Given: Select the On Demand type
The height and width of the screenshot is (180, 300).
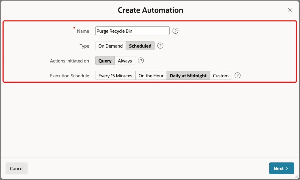Looking at the screenshot, I should pyautogui.click(x=110, y=46).
